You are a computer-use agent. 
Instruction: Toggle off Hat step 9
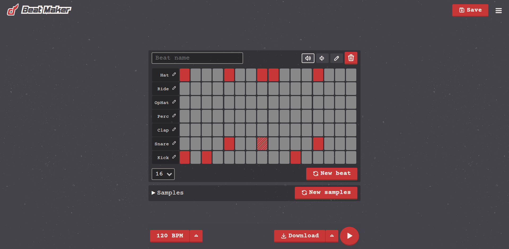(274, 75)
